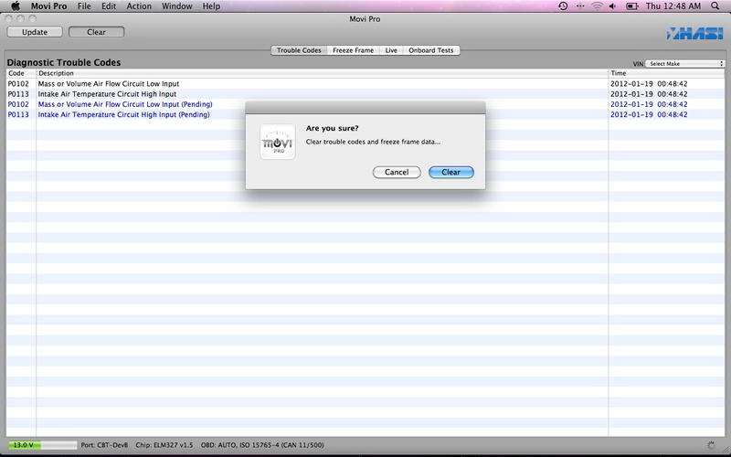
Task: Open the Action menu
Action: 139,6
